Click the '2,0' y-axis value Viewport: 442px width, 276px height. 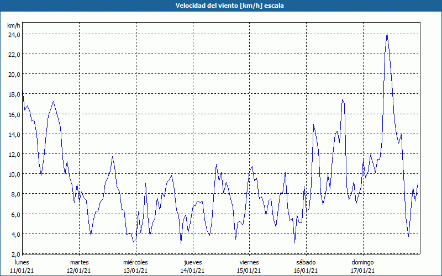(x=16, y=254)
